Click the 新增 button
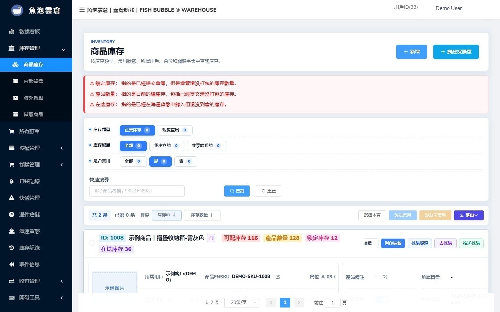Image resolution: width=500 pixels, height=312 pixels. [x=411, y=52]
